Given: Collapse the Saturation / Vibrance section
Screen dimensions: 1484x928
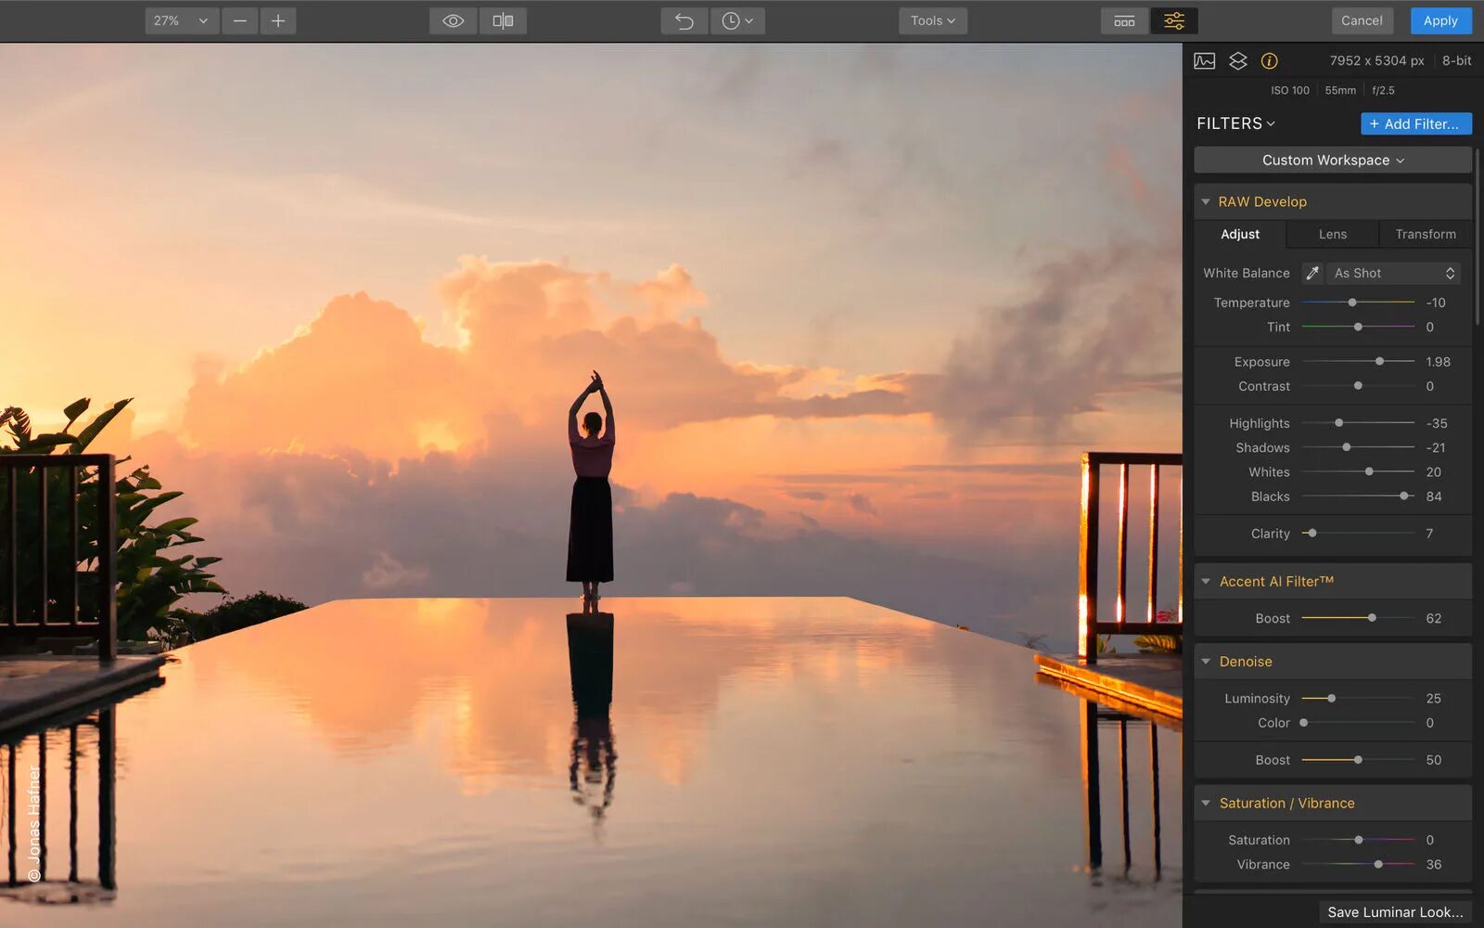Looking at the screenshot, I should (1206, 803).
